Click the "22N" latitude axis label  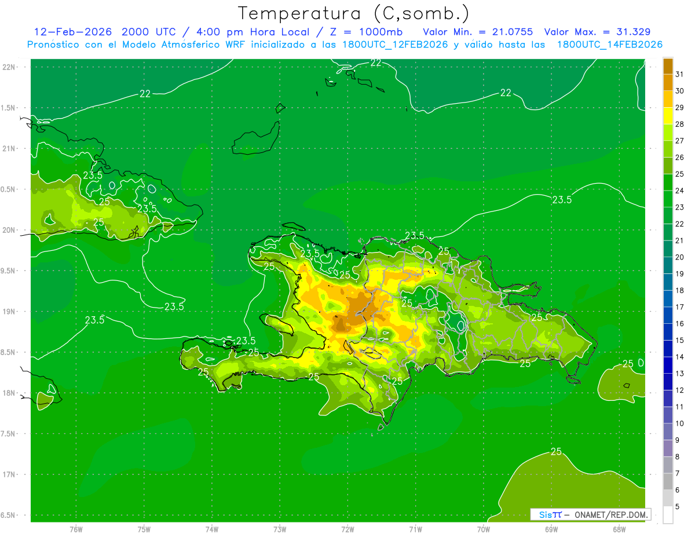(x=10, y=67)
